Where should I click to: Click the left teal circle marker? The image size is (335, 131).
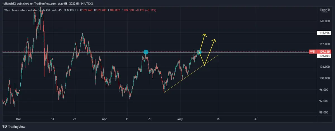[145, 52]
